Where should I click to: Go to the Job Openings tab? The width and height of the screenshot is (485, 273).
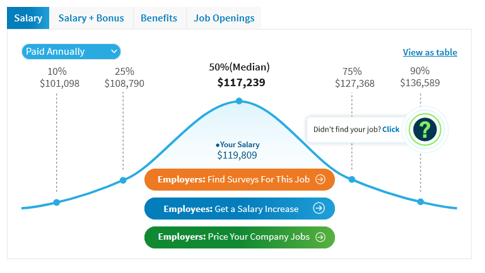(224, 18)
